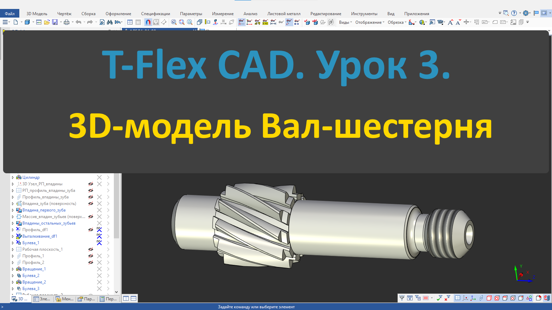Viewport: 552px width, 310px height.
Task: Toggle visibility of Рабочая плоскость_1
Action: click(91, 249)
